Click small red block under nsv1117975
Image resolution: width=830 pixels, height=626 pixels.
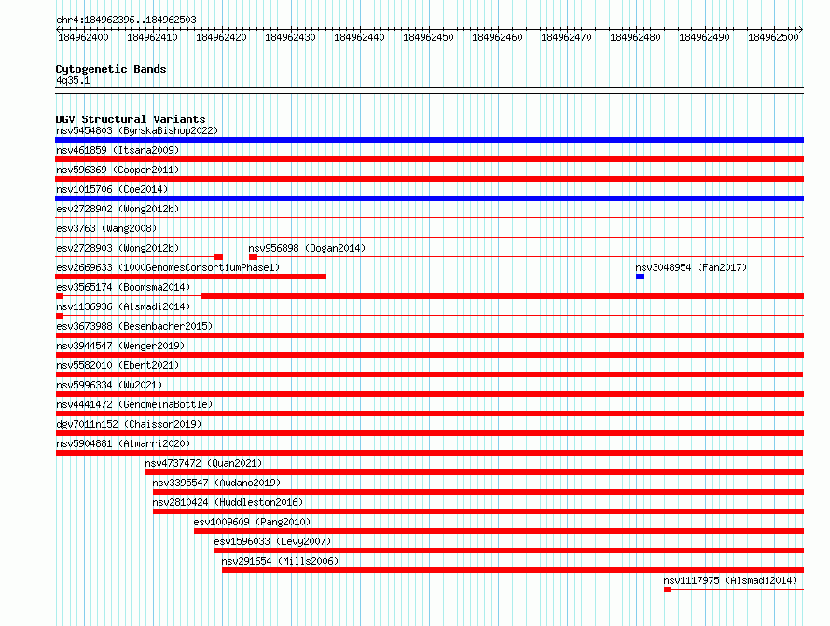(x=668, y=590)
